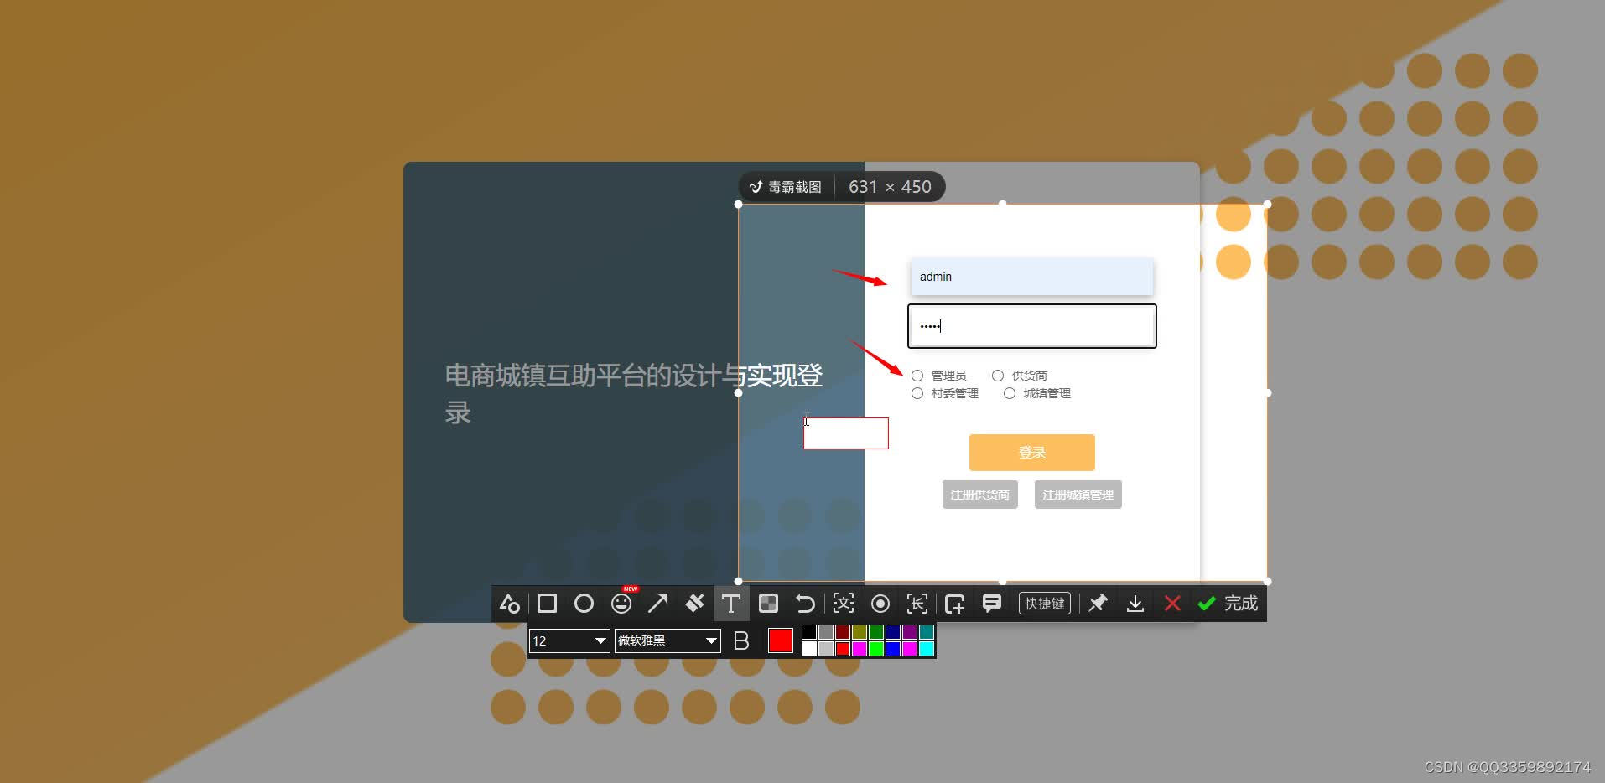Toggle bold text with B icon
The image size is (1605, 783).
(x=741, y=640)
